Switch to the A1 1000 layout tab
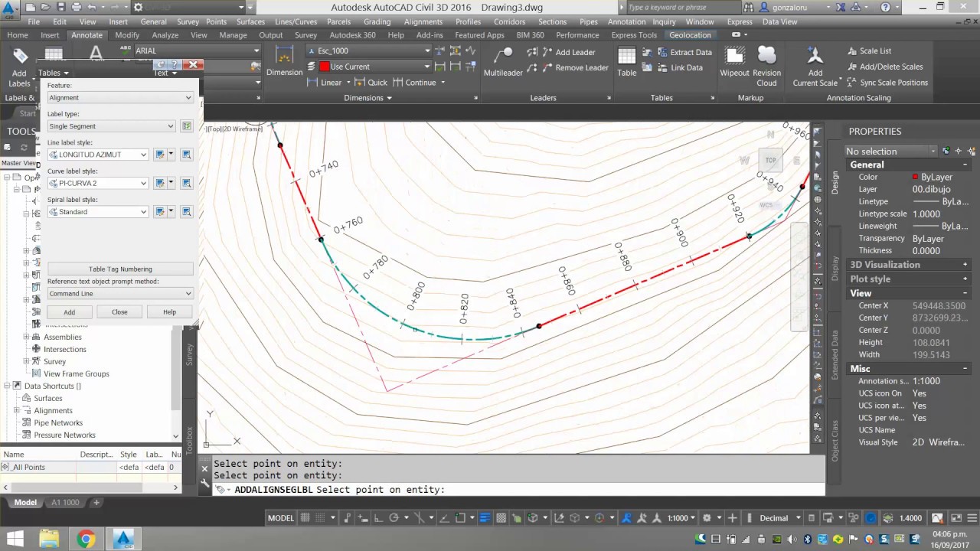Image resolution: width=980 pixels, height=551 pixels. tap(65, 503)
